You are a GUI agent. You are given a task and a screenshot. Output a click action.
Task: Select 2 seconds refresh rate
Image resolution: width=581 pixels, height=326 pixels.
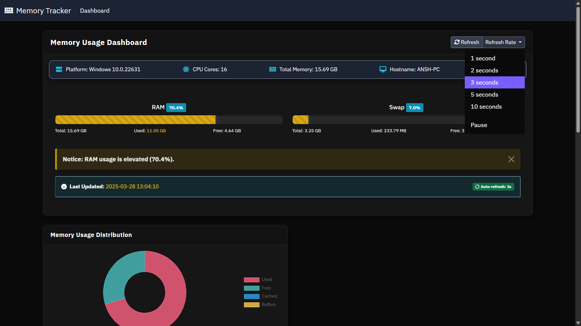point(494,70)
